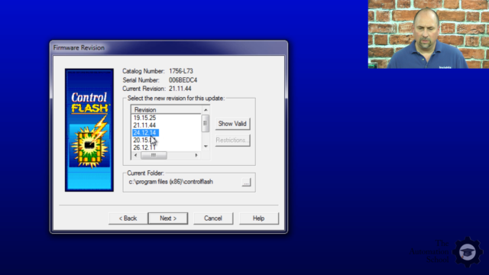Viewport: 489px width, 275px height.
Task: Open Help for firmware revision
Action: pos(258,218)
